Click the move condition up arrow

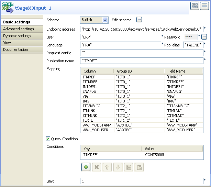107,167
